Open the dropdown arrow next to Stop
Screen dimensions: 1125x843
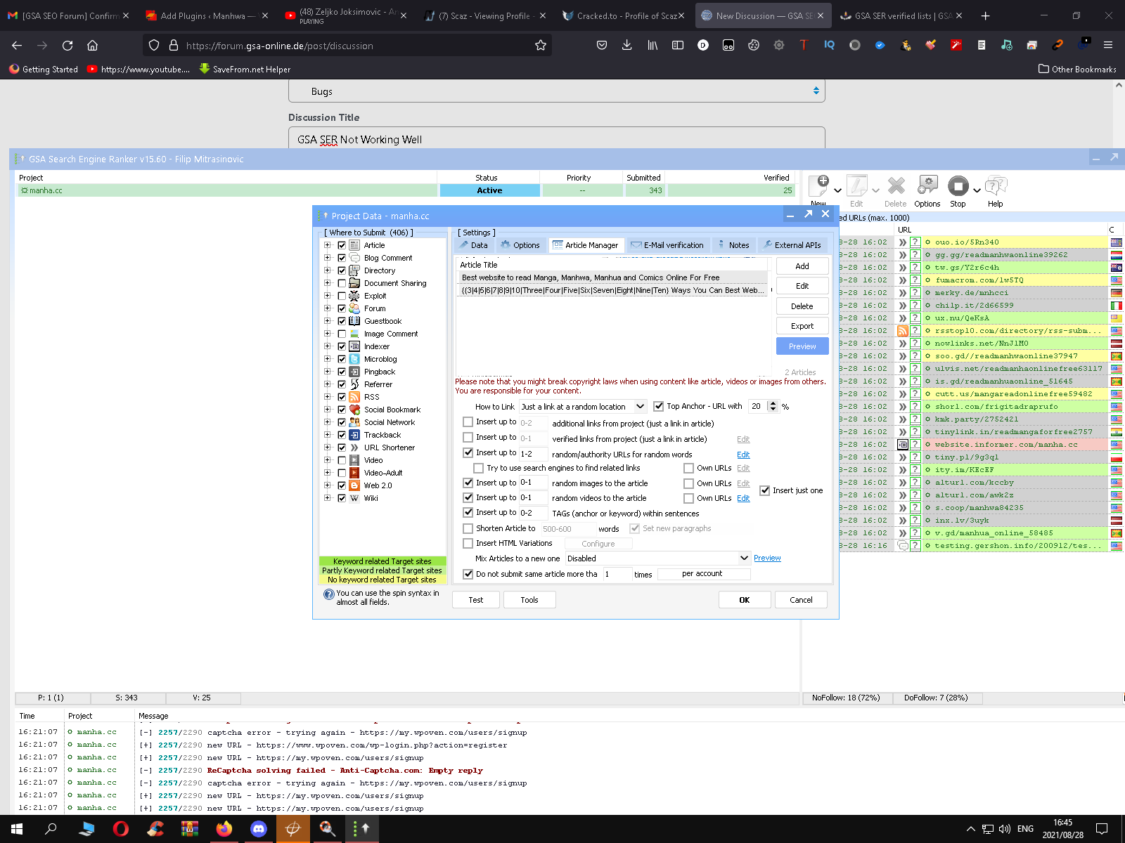[977, 190]
